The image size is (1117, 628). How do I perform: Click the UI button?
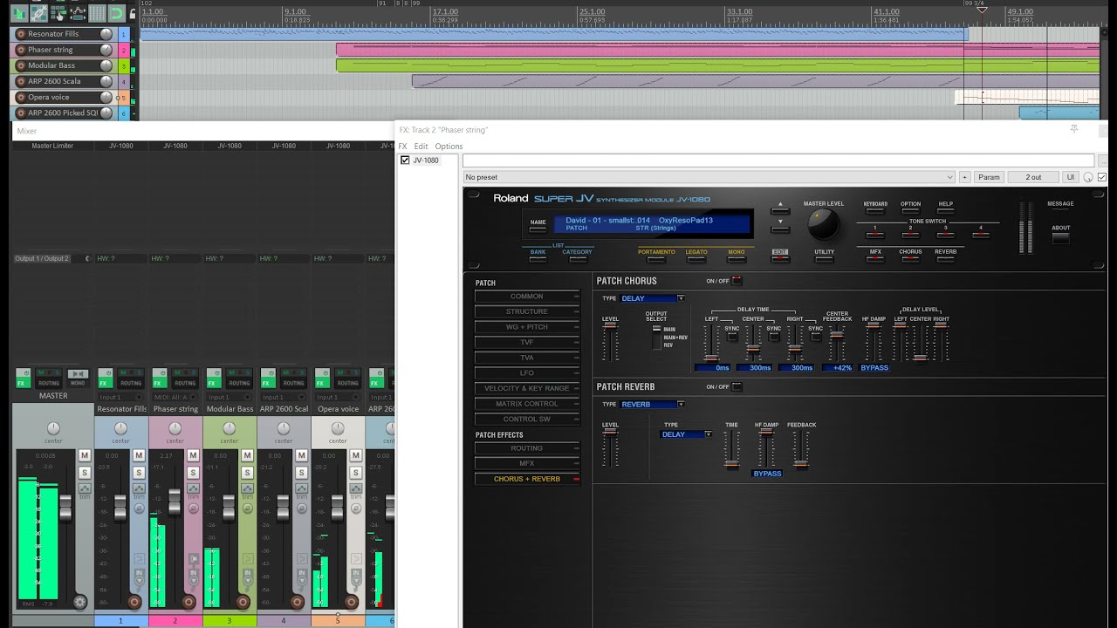click(x=1071, y=177)
